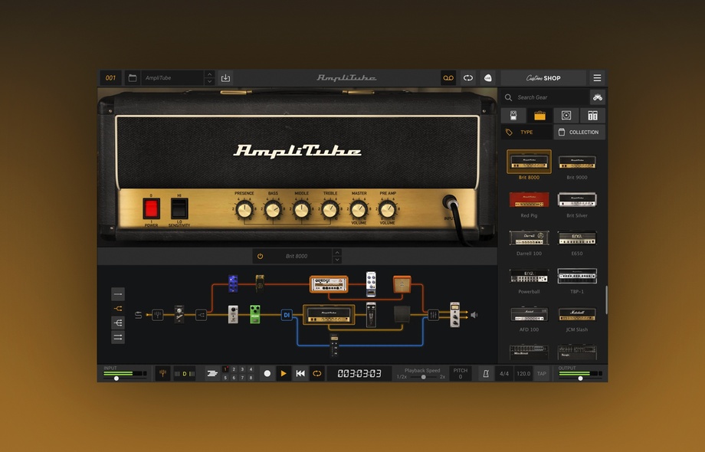Click the blue DI box block

(287, 315)
